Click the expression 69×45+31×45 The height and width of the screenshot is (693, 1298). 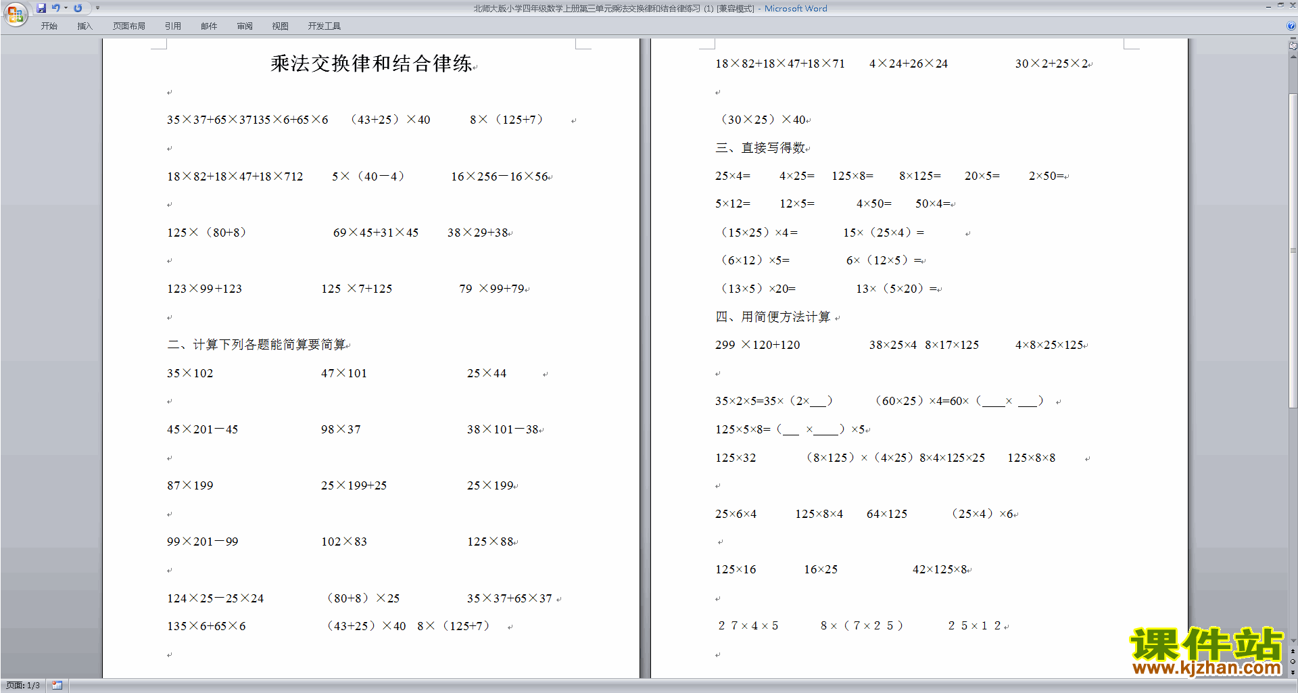pos(375,233)
